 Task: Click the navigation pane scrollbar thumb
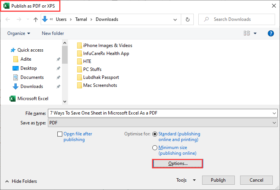[x=65, y=55]
